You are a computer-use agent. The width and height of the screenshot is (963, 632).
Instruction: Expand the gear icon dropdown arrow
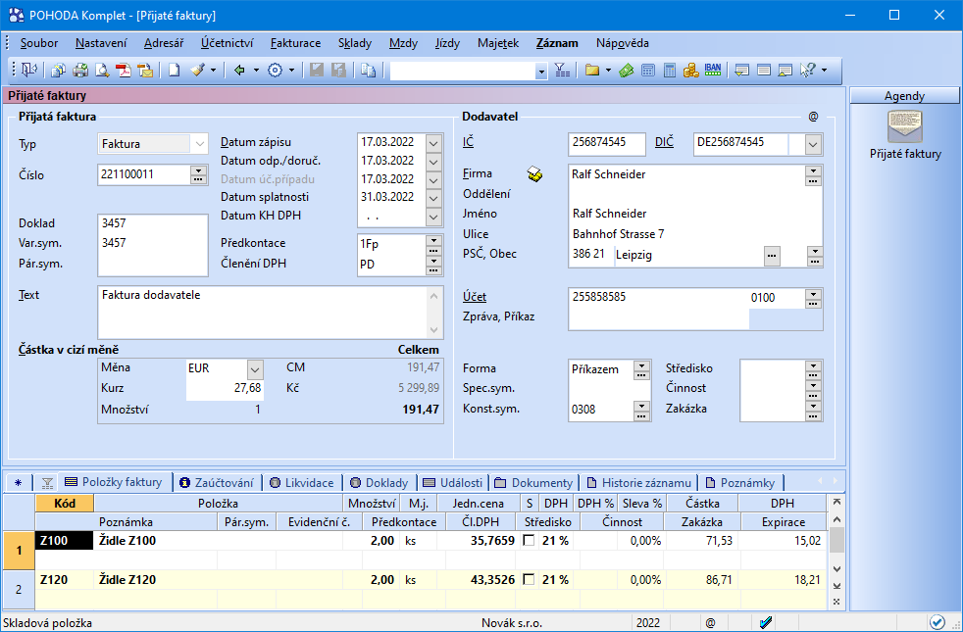click(x=291, y=70)
